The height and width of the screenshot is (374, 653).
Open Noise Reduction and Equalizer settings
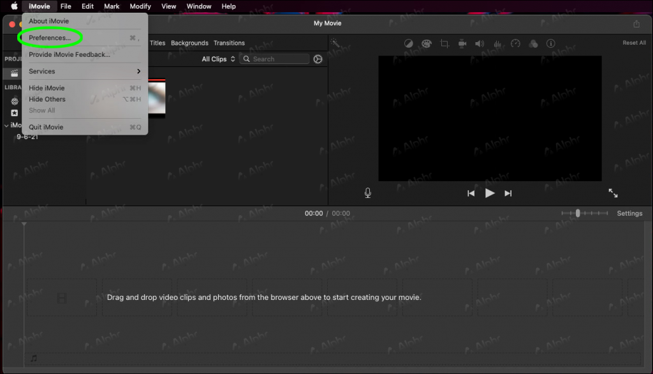click(498, 43)
